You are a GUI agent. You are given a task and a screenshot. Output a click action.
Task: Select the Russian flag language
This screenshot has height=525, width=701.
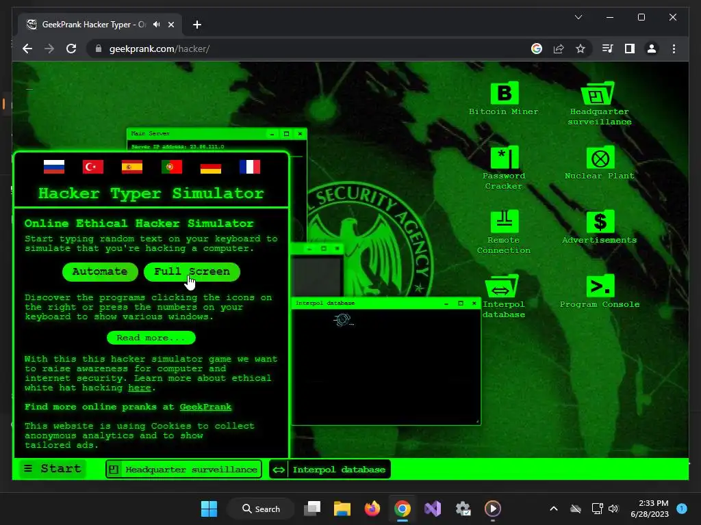point(54,167)
